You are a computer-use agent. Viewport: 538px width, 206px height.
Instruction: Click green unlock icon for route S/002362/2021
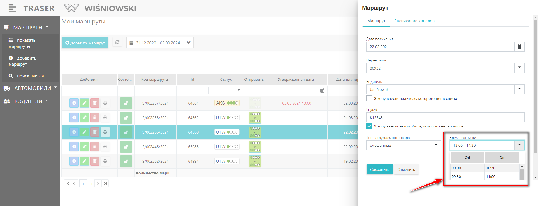[126, 161]
